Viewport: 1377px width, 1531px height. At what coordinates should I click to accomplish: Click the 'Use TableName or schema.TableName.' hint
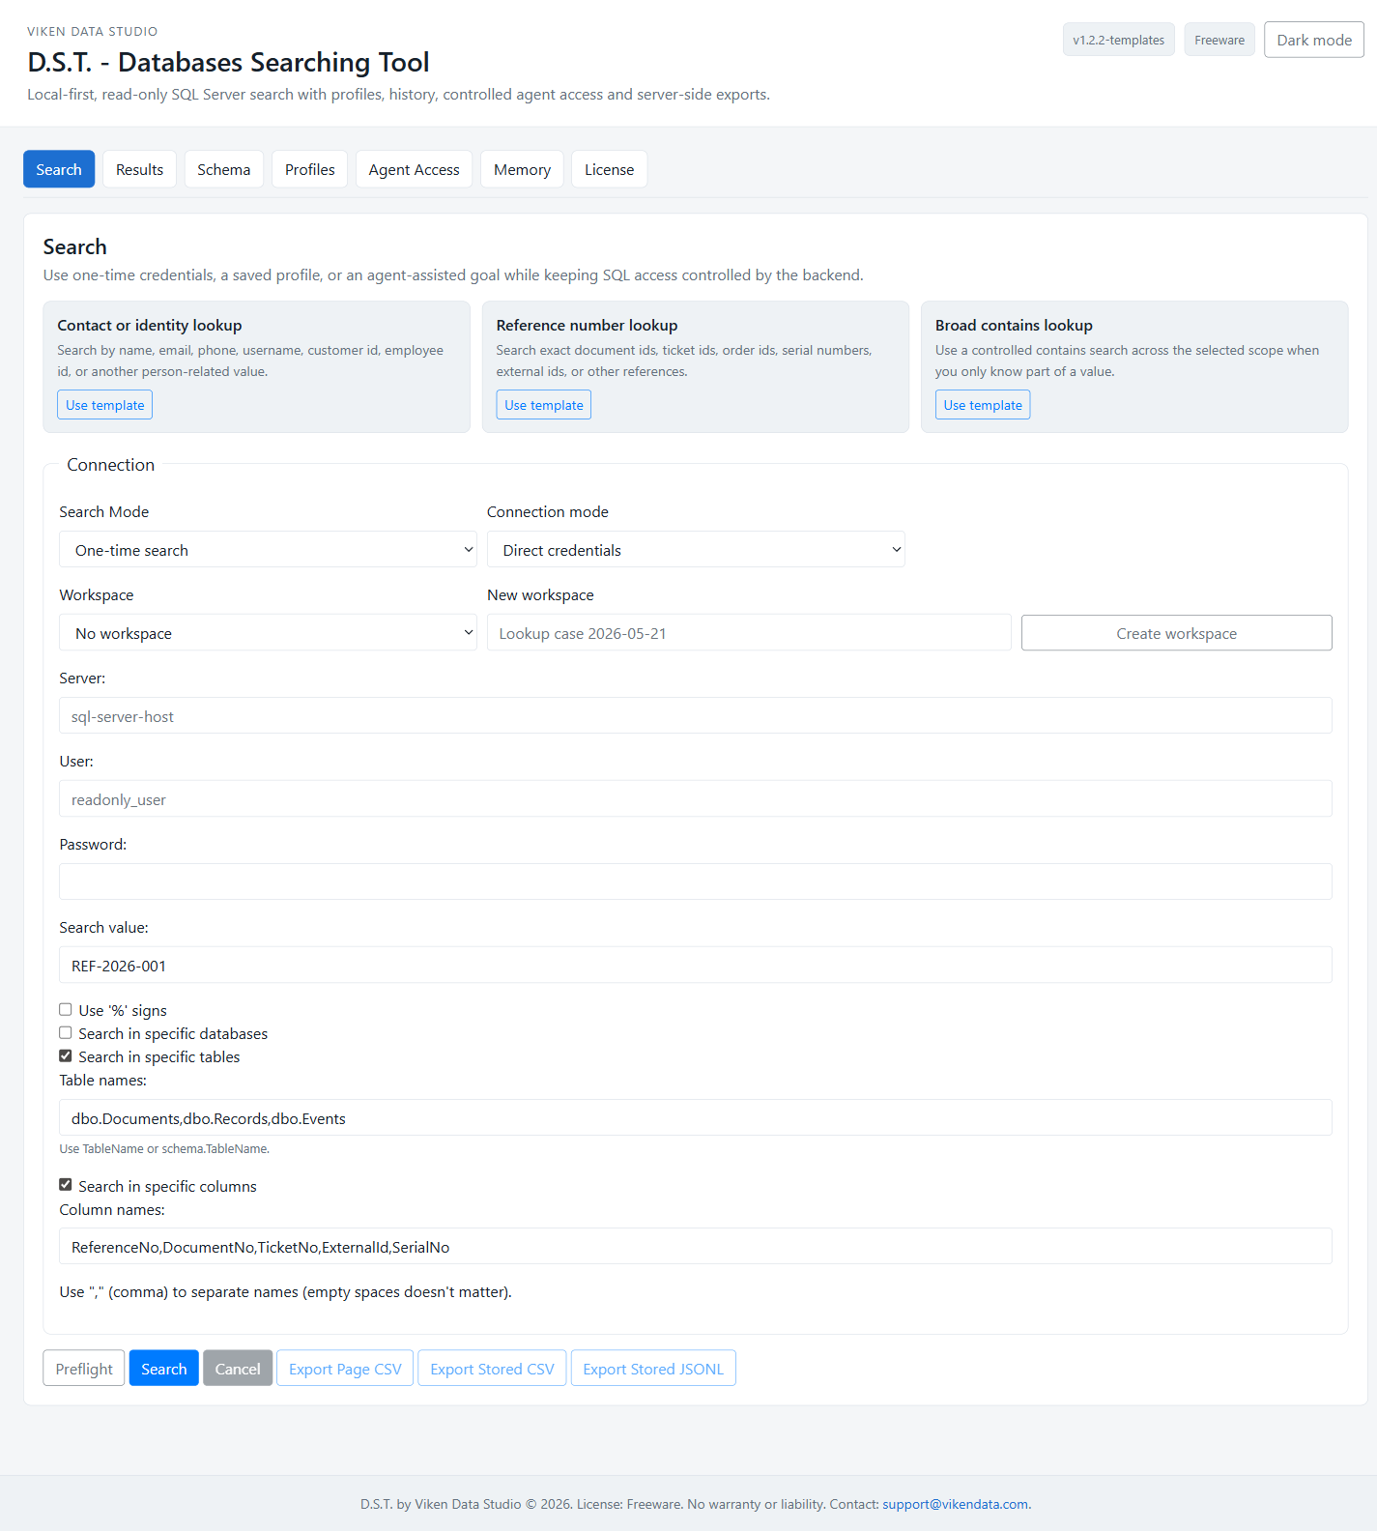tap(164, 1149)
